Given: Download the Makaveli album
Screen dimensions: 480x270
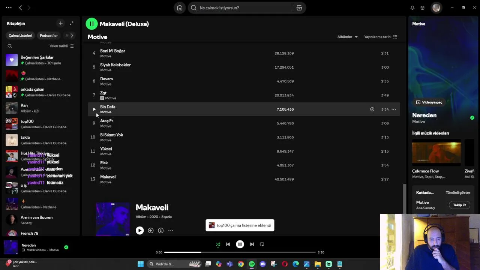Looking at the screenshot, I should [160, 231].
